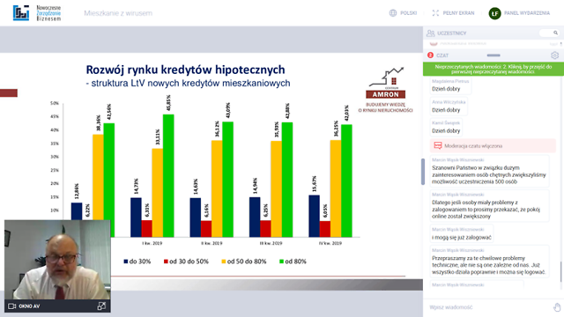Open the POLSKI language globe icon
Viewport: 564px width, 317px height.
click(393, 13)
